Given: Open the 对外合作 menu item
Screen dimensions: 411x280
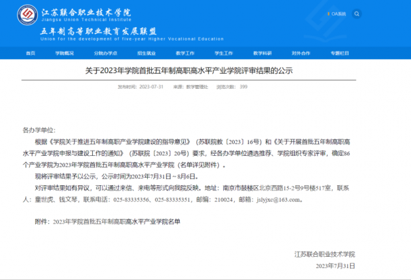Looking at the screenshot, I should tap(301, 53).
